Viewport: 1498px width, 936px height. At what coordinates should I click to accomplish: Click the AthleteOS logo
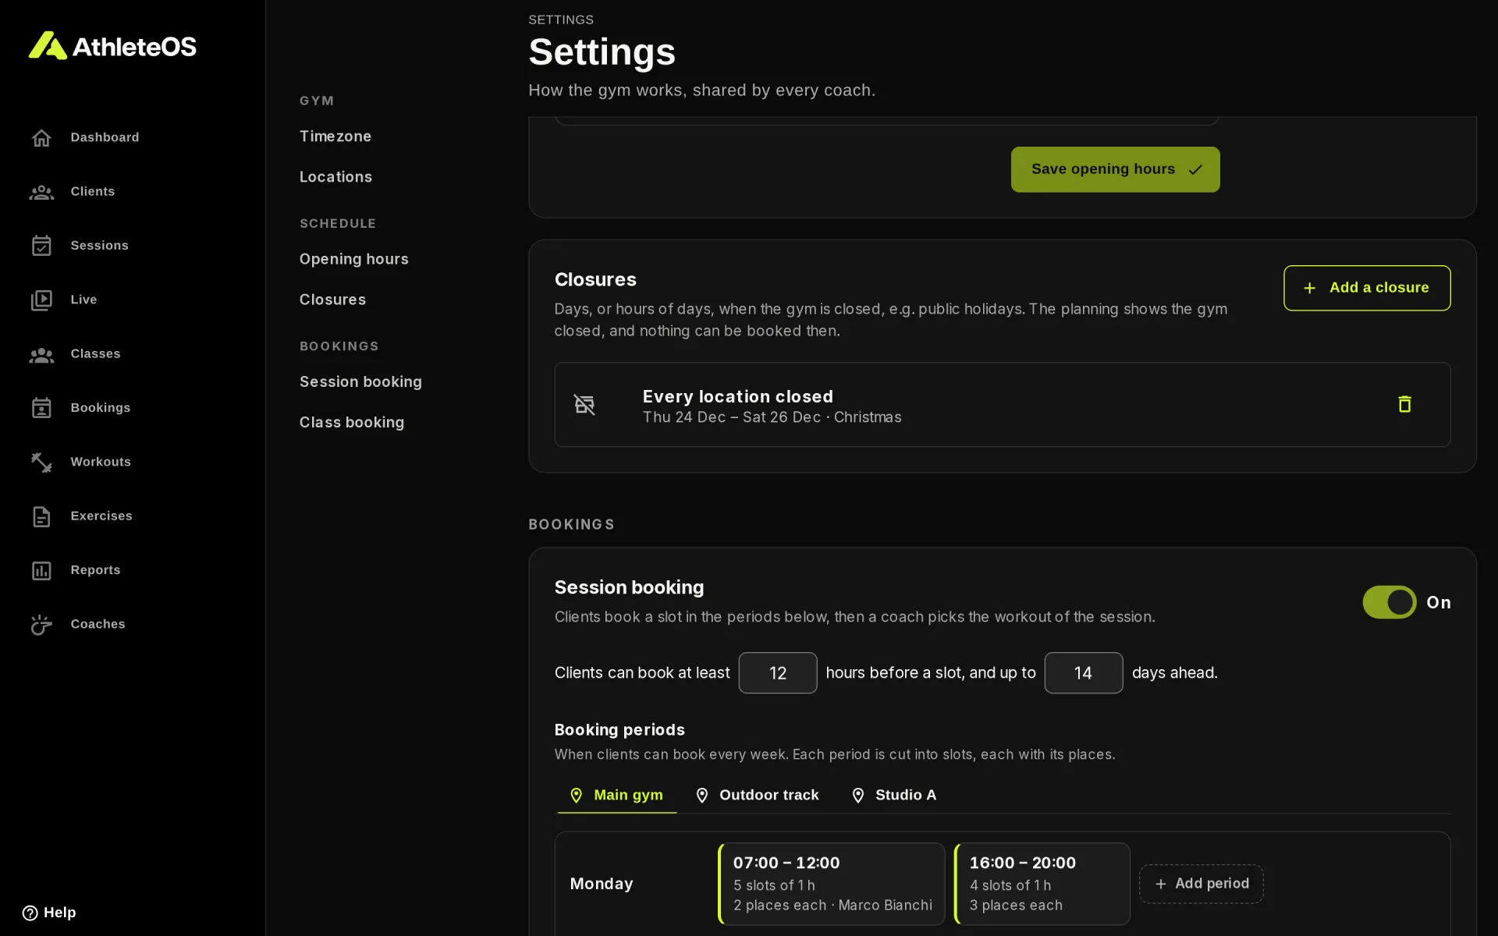tap(112, 46)
